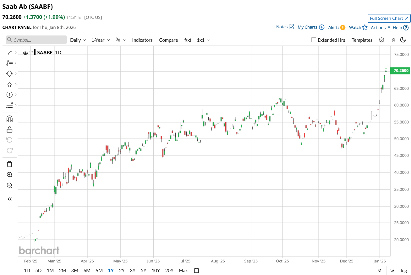Open the f(x) expressions menu
Viewport: 411px width, 275px height.
click(188, 40)
